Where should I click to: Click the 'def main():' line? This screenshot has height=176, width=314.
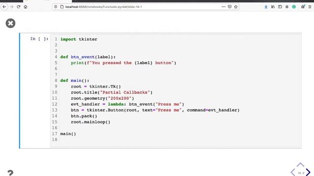point(75,80)
